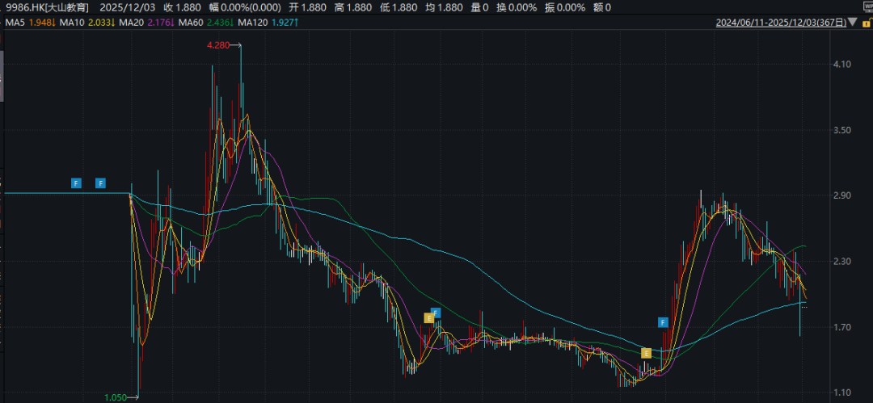Click the second blue F marker on flat line
Image resolution: width=873 pixels, height=403 pixels.
tap(101, 183)
